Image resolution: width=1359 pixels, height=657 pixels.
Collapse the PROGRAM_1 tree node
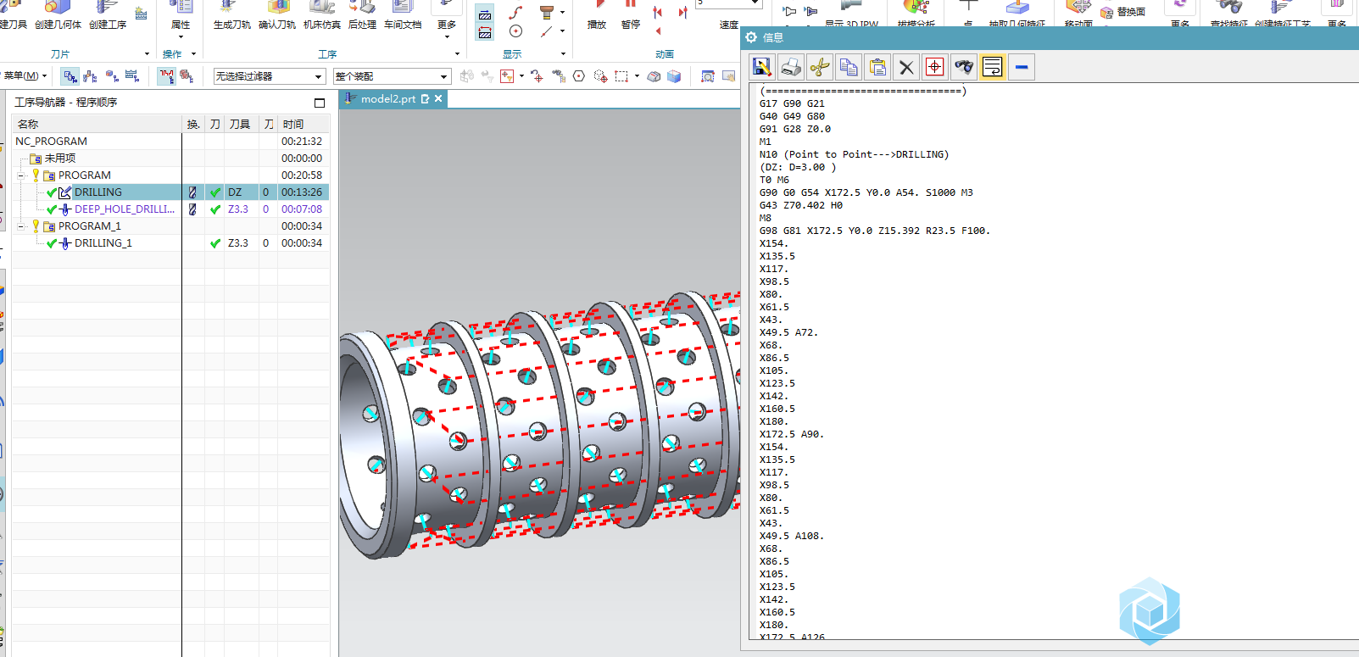point(21,226)
